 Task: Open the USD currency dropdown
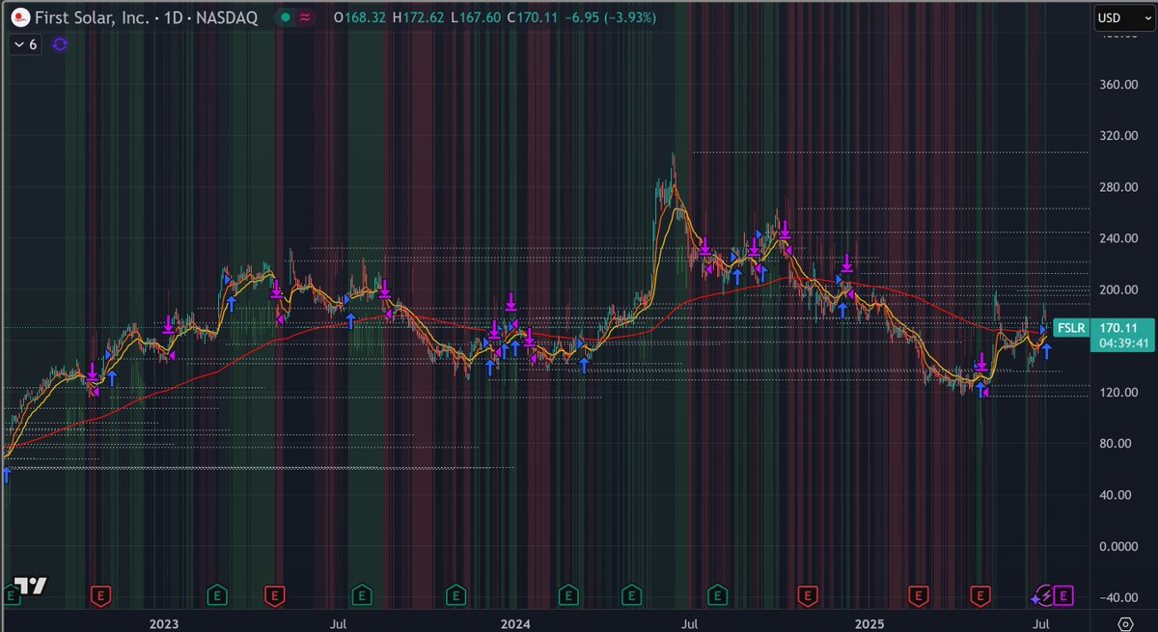[x=1123, y=17]
